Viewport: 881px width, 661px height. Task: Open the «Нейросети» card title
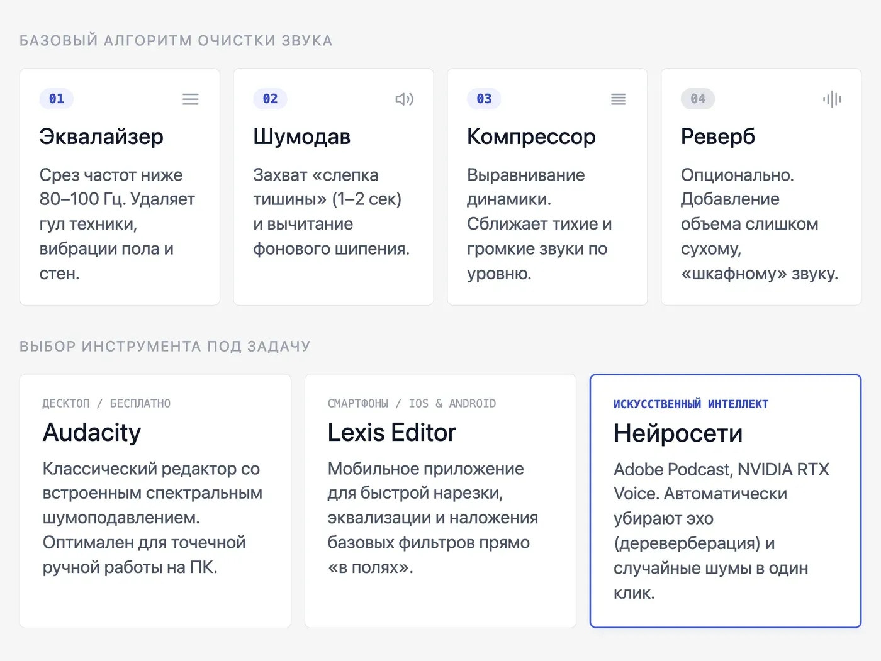point(678,433)
